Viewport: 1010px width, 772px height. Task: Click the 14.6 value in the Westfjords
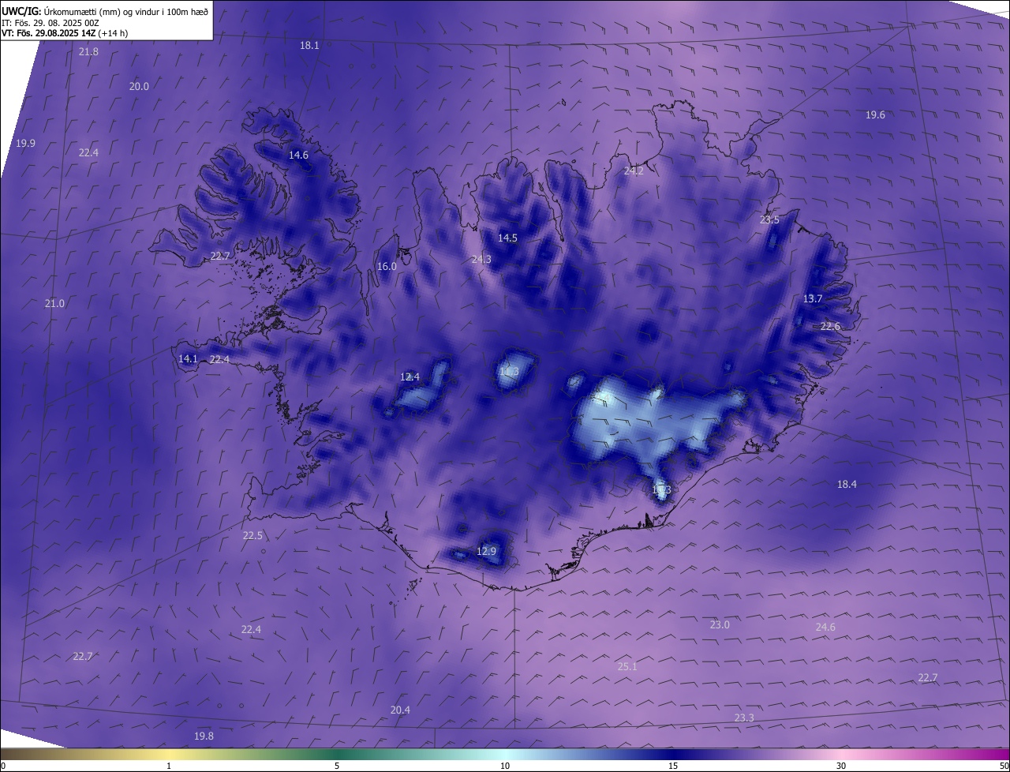pos(298,155)
